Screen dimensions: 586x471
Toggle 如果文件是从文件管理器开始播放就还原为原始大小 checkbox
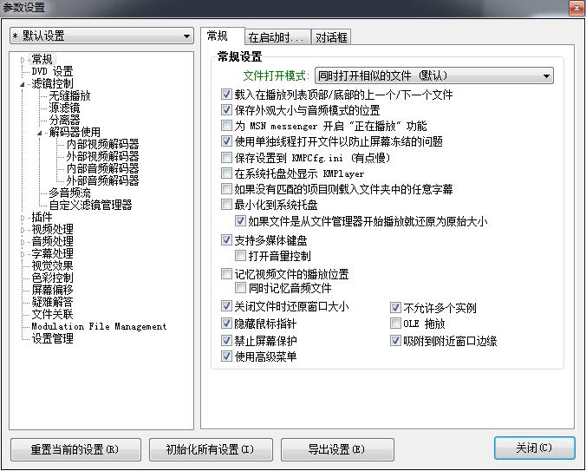[240, 221]
